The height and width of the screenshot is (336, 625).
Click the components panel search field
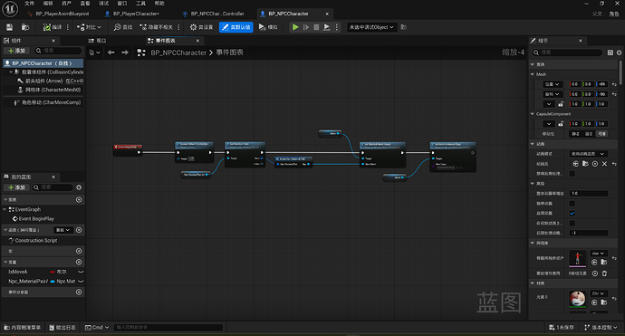coord(58,51)
